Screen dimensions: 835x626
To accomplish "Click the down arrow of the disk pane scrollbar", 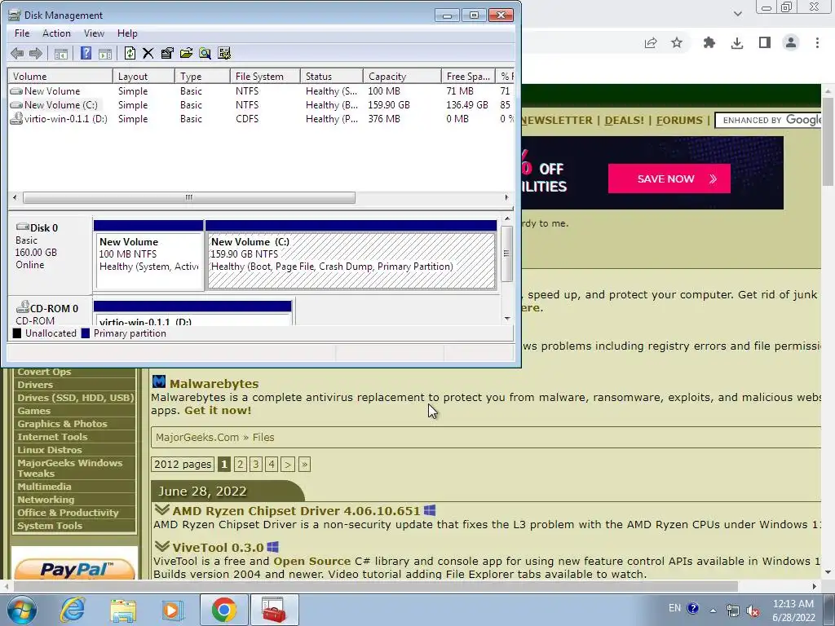I will click(507, 319).
